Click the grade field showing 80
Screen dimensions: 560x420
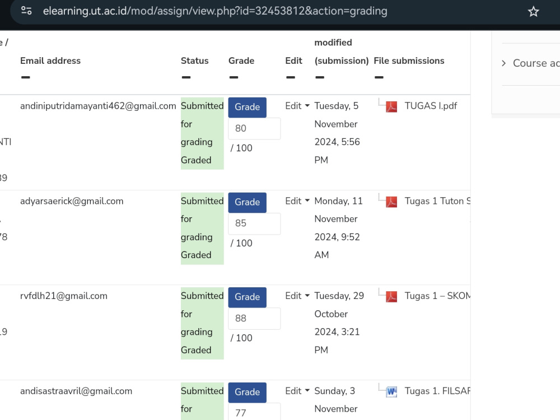(x=254, y=129)
